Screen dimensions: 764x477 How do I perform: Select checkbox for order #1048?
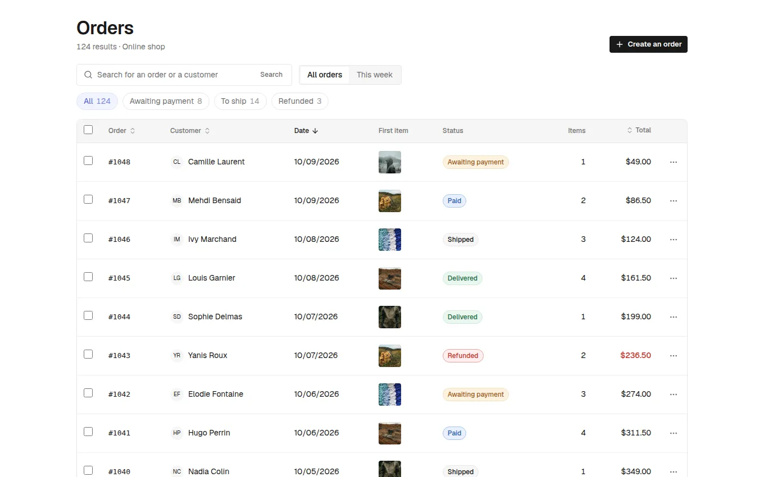pyautogui.click(x=88, y=160)
